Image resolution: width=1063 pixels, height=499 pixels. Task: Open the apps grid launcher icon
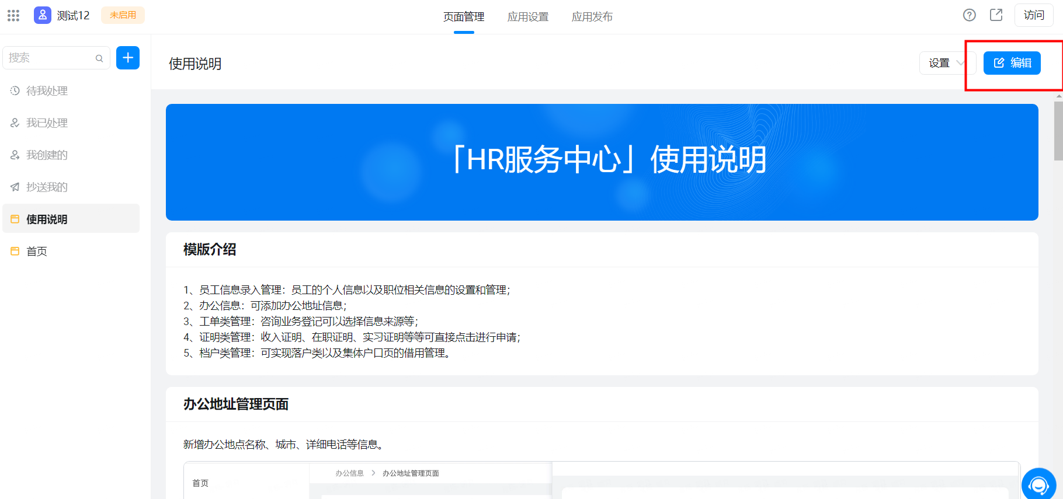click(x=13, y=15)
